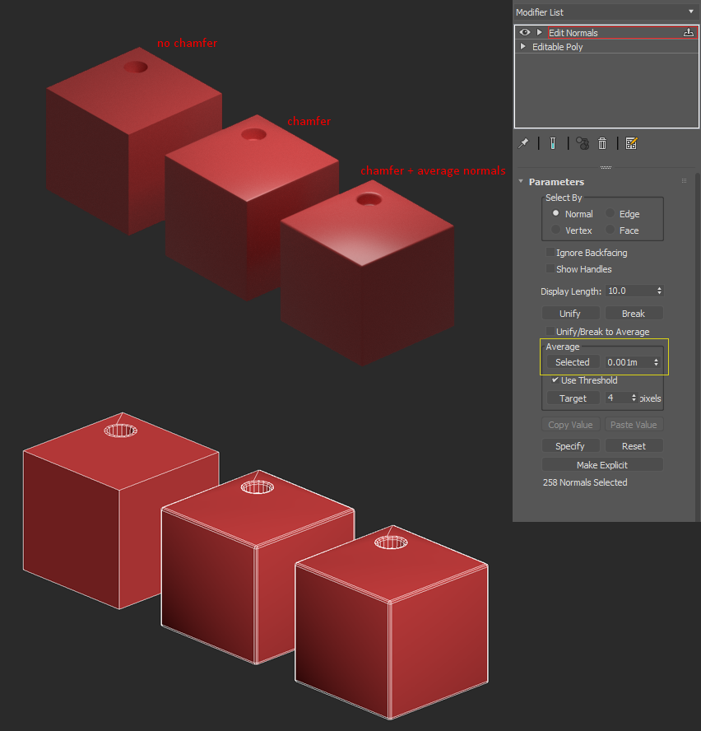Click icon at right of Edit Normals row

[689, 32]
